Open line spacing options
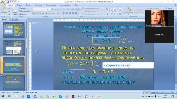Viewport: 177px width, 99px height. (x=79, y=10)
